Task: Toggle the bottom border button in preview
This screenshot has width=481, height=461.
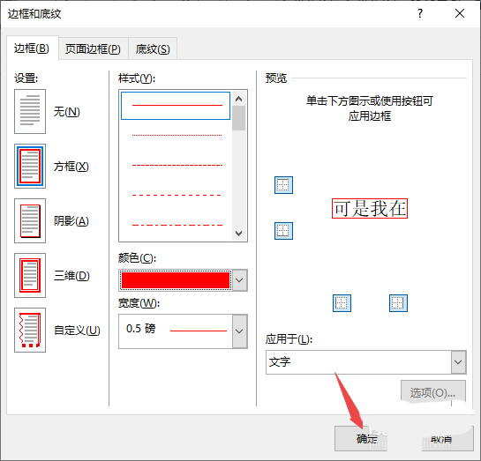Action: [x=283, y=231]
